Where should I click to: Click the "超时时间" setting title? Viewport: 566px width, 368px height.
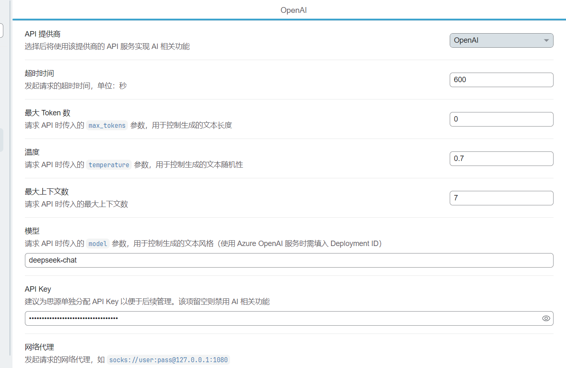click(39, 73)
